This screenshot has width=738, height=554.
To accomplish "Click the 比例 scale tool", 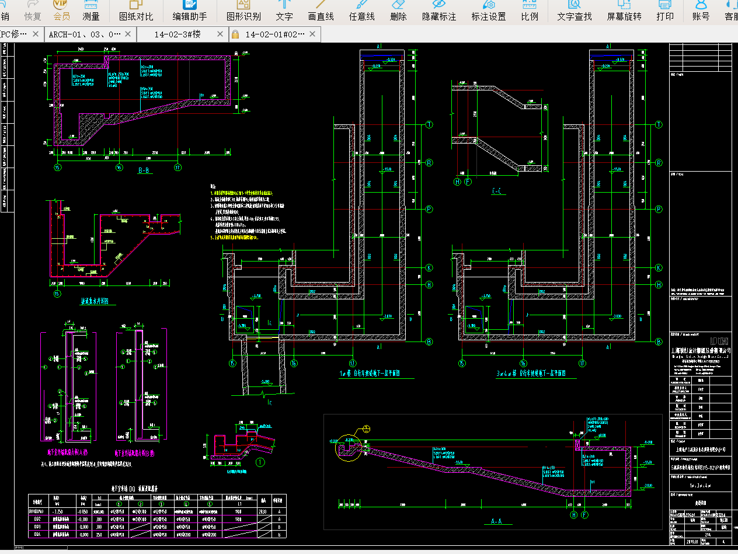I will coord(530,11).
